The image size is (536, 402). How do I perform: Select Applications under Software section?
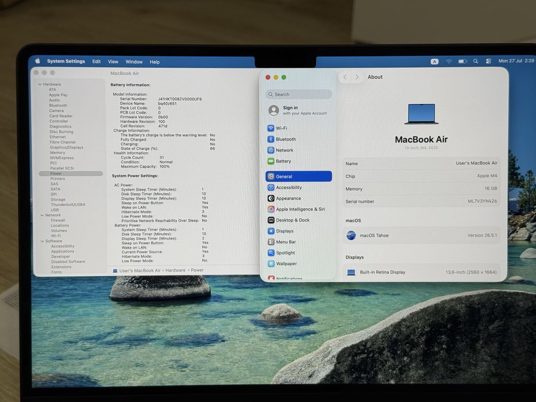point(63,252)
